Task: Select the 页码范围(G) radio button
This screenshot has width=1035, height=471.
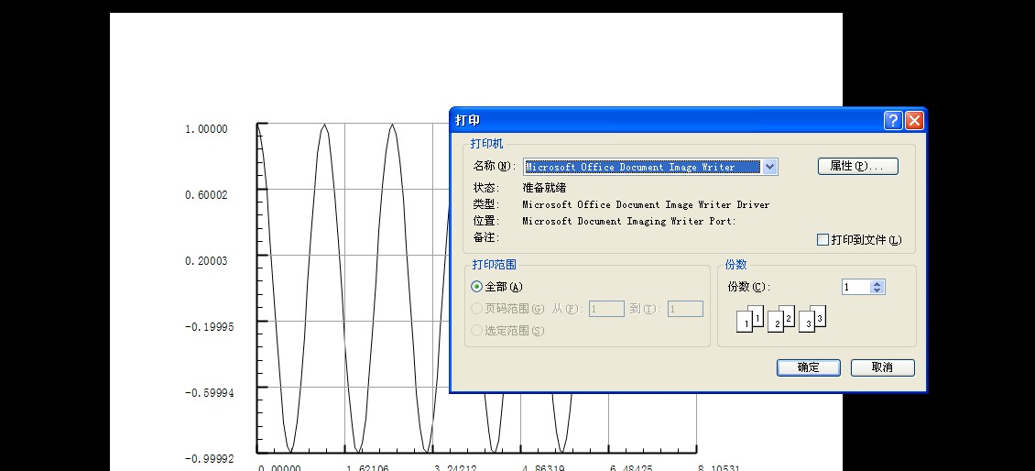Action: pyautogui.click(x=476, y=309)
